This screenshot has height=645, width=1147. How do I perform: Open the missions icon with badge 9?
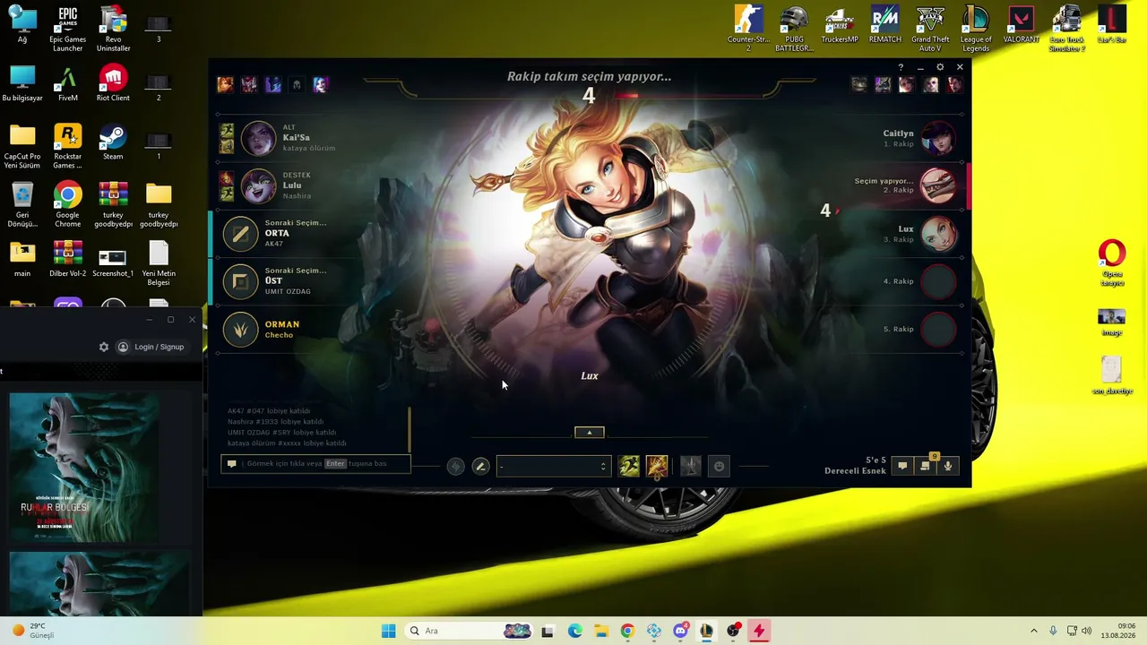pyautogui.click(x=926, y=465)
